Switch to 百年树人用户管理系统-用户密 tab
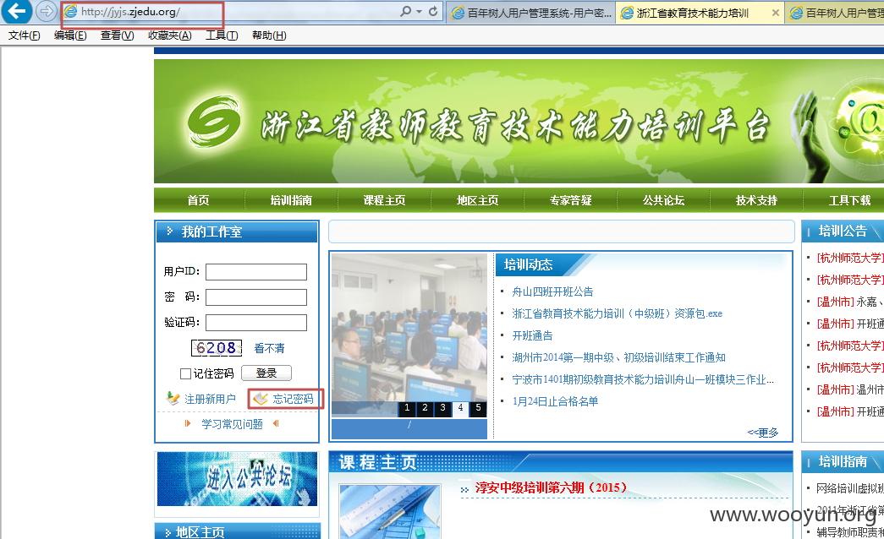The width and height of the screenshot is (884, 539). click(531, 13)
